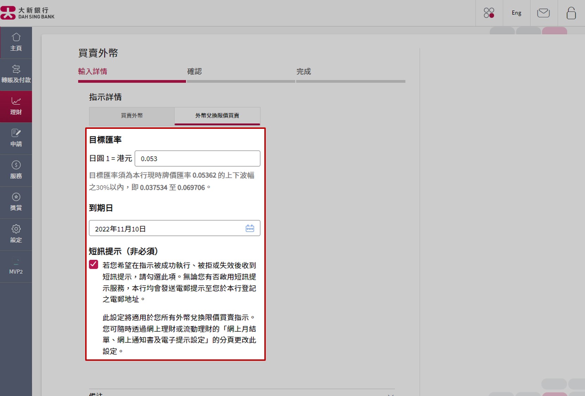
Task: Select the 轉賬及付款 transfer icon
Action: 16,74
